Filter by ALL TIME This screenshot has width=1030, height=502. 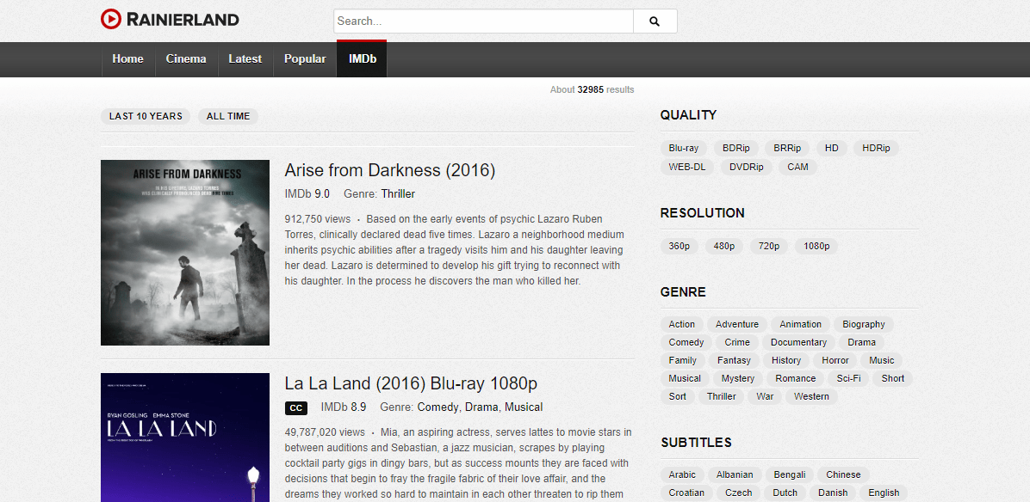click(x=228, y=116)
